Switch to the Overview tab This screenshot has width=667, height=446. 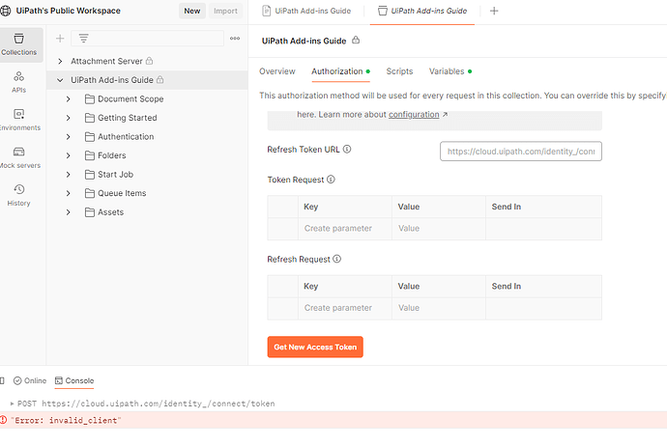[276, 71]
